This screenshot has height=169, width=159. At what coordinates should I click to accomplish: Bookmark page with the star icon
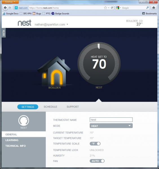pos(105,8)
